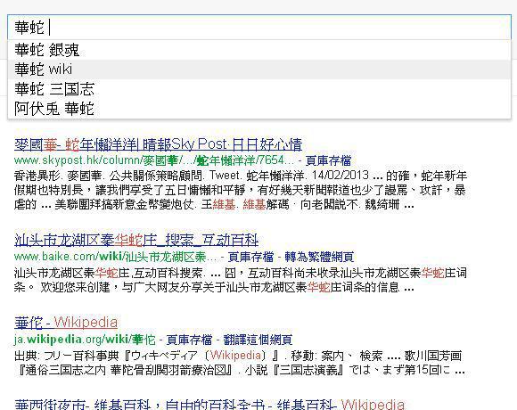
Task: Choose the suggestion 華蛇 三国志
Action: tap(259, 89)
